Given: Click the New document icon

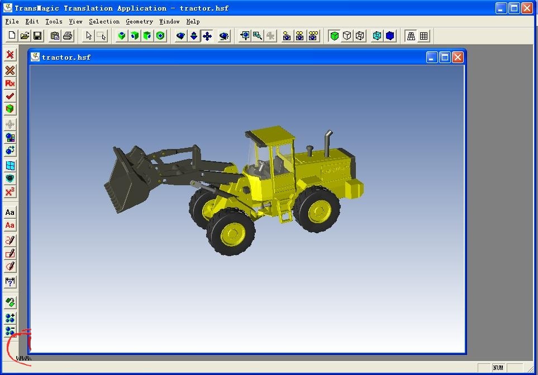Looking at the screenshot, I should coord(12,36).
